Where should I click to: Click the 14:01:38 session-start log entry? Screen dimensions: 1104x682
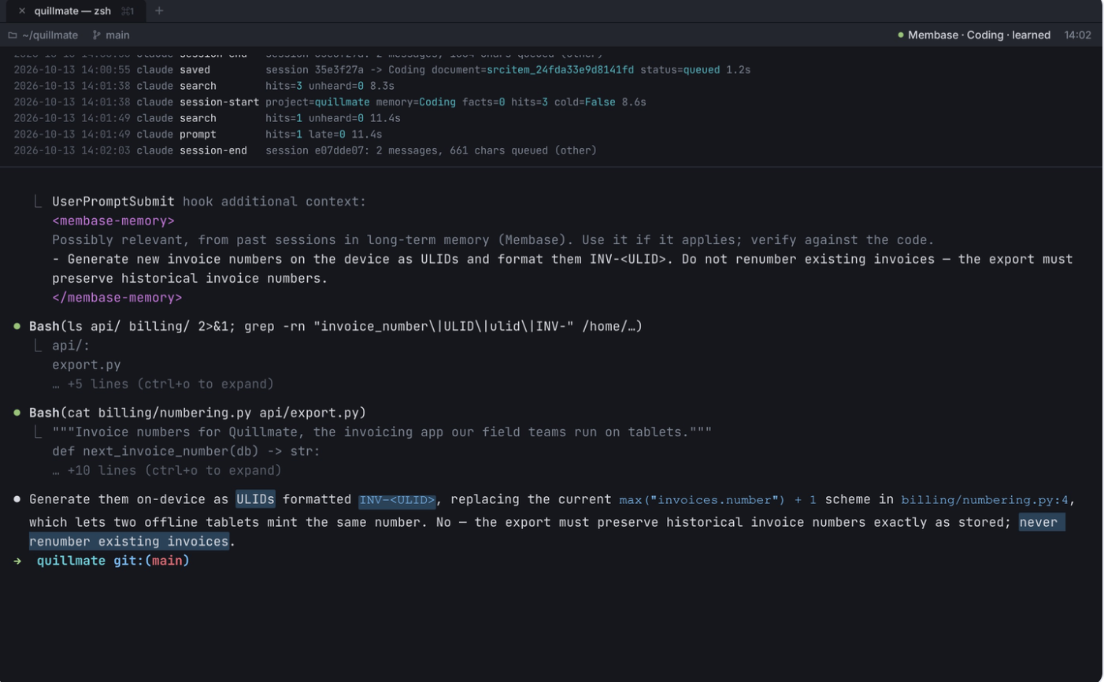(330, 102)
